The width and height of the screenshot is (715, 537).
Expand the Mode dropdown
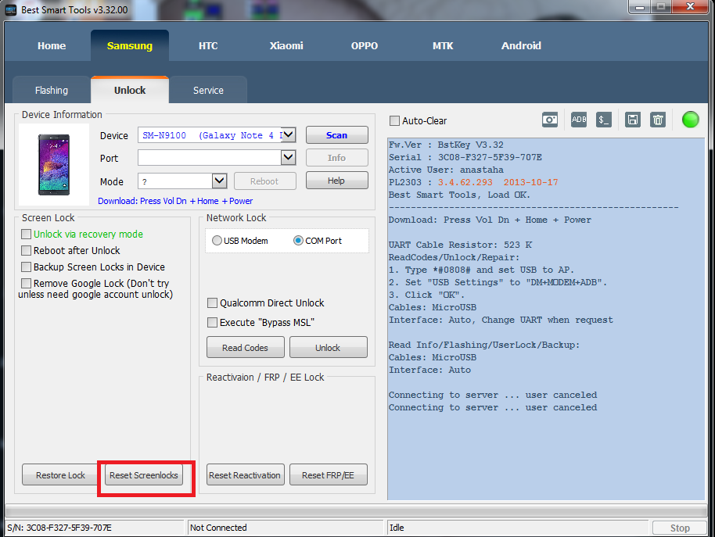point(219,181)
